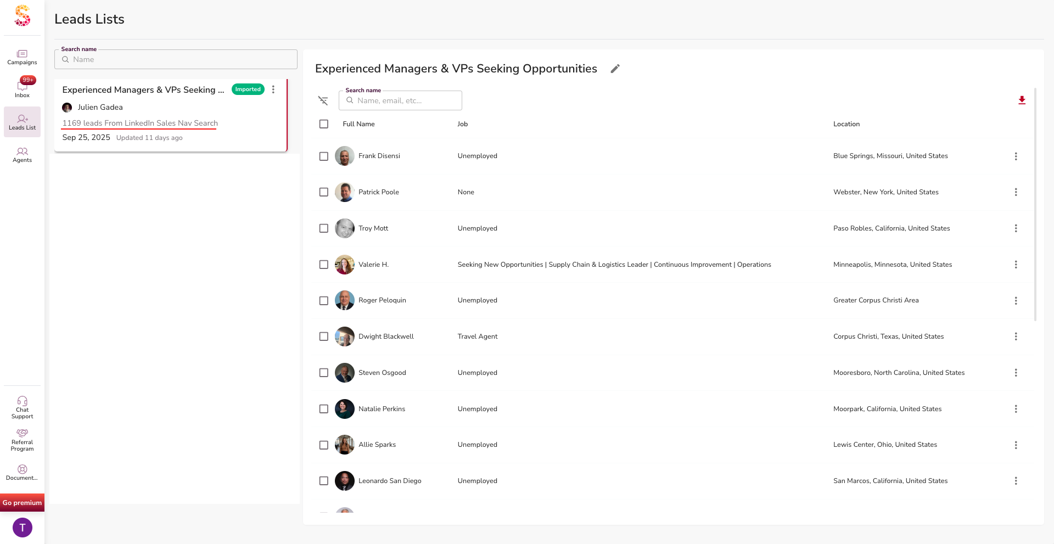Click the leads table vertical scrollbar

(x=1035, y=204)
